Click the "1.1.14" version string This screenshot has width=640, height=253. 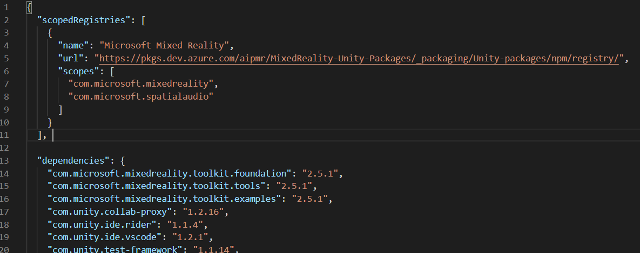213,249
